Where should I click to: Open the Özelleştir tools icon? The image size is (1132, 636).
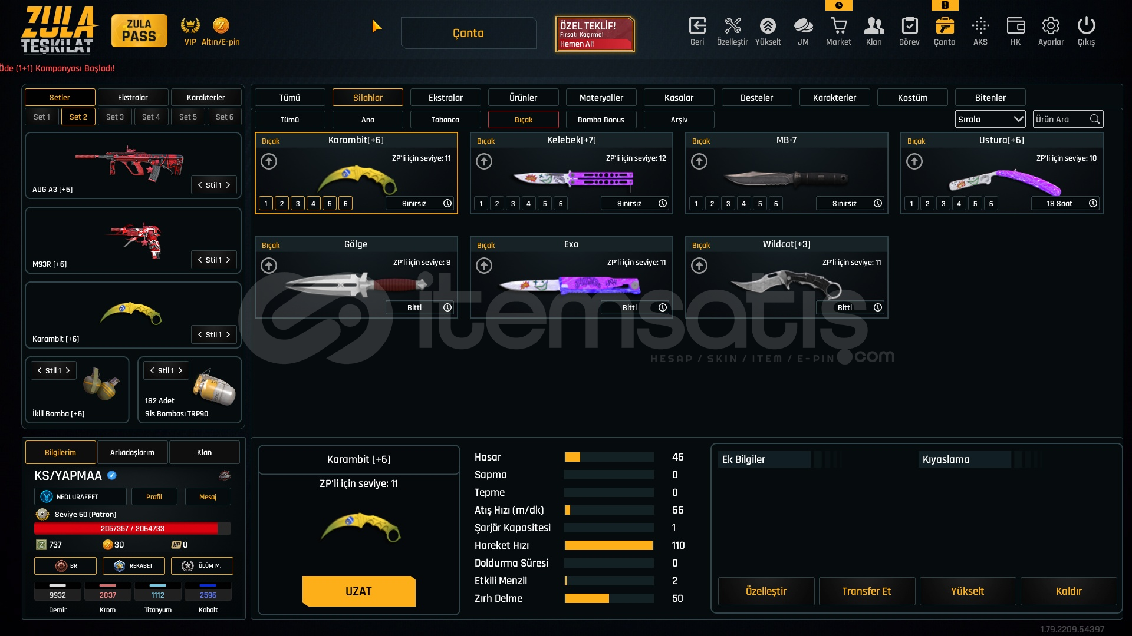click(732, 26)
